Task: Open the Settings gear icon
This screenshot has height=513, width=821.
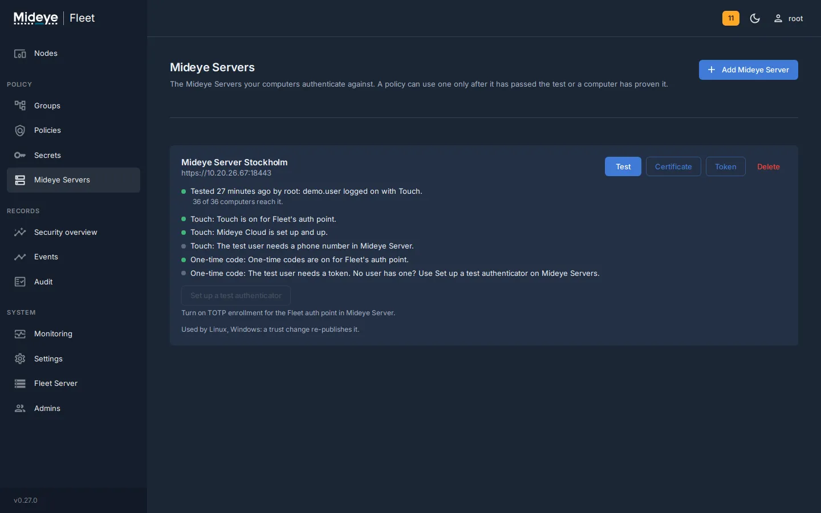Action: pos(20,359)
